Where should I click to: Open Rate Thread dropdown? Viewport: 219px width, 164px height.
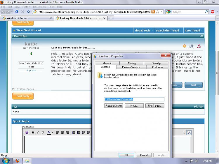(194, 31)
